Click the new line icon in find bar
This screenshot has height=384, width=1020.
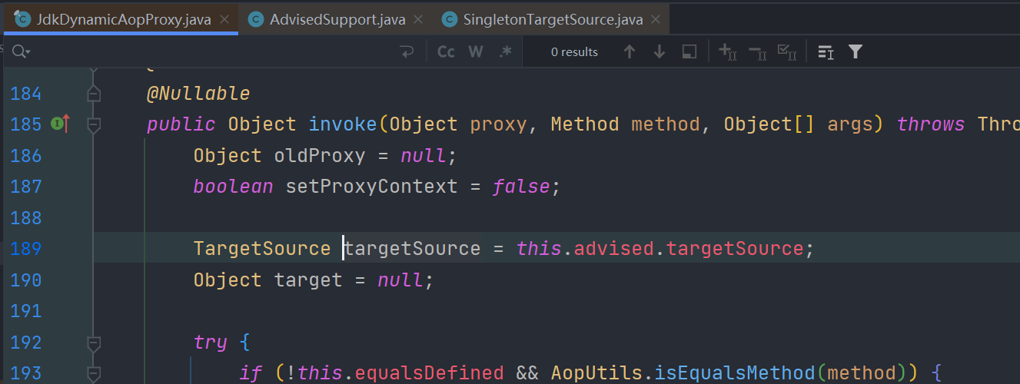coord(406,51)
